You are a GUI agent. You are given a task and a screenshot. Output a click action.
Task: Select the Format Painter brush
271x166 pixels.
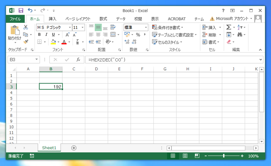[x=26, y=42]
